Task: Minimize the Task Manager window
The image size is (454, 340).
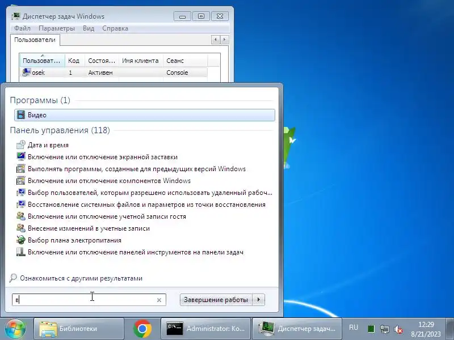Action: (x=182, y=16)
